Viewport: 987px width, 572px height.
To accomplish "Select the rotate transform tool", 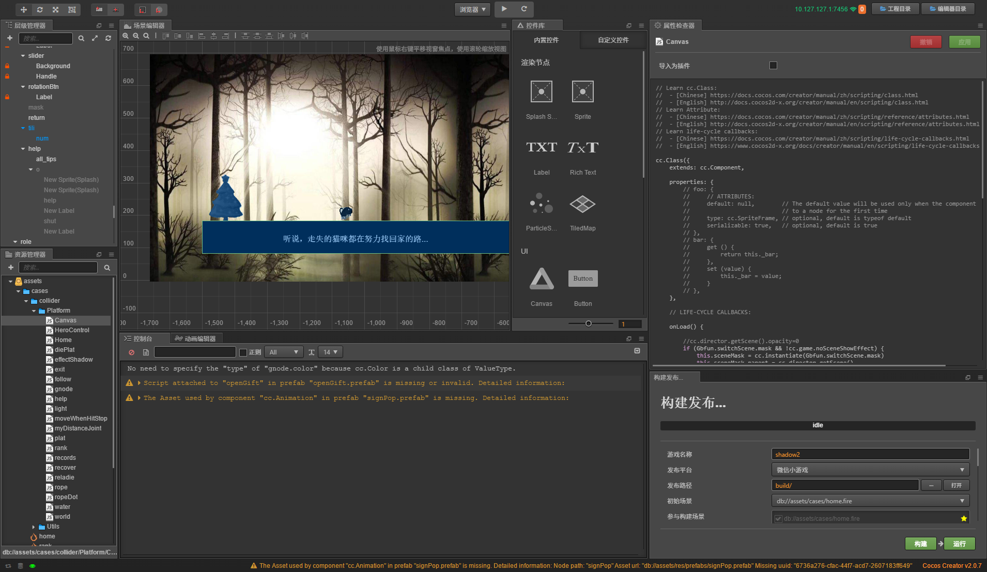I will click(x=40, y=10).
